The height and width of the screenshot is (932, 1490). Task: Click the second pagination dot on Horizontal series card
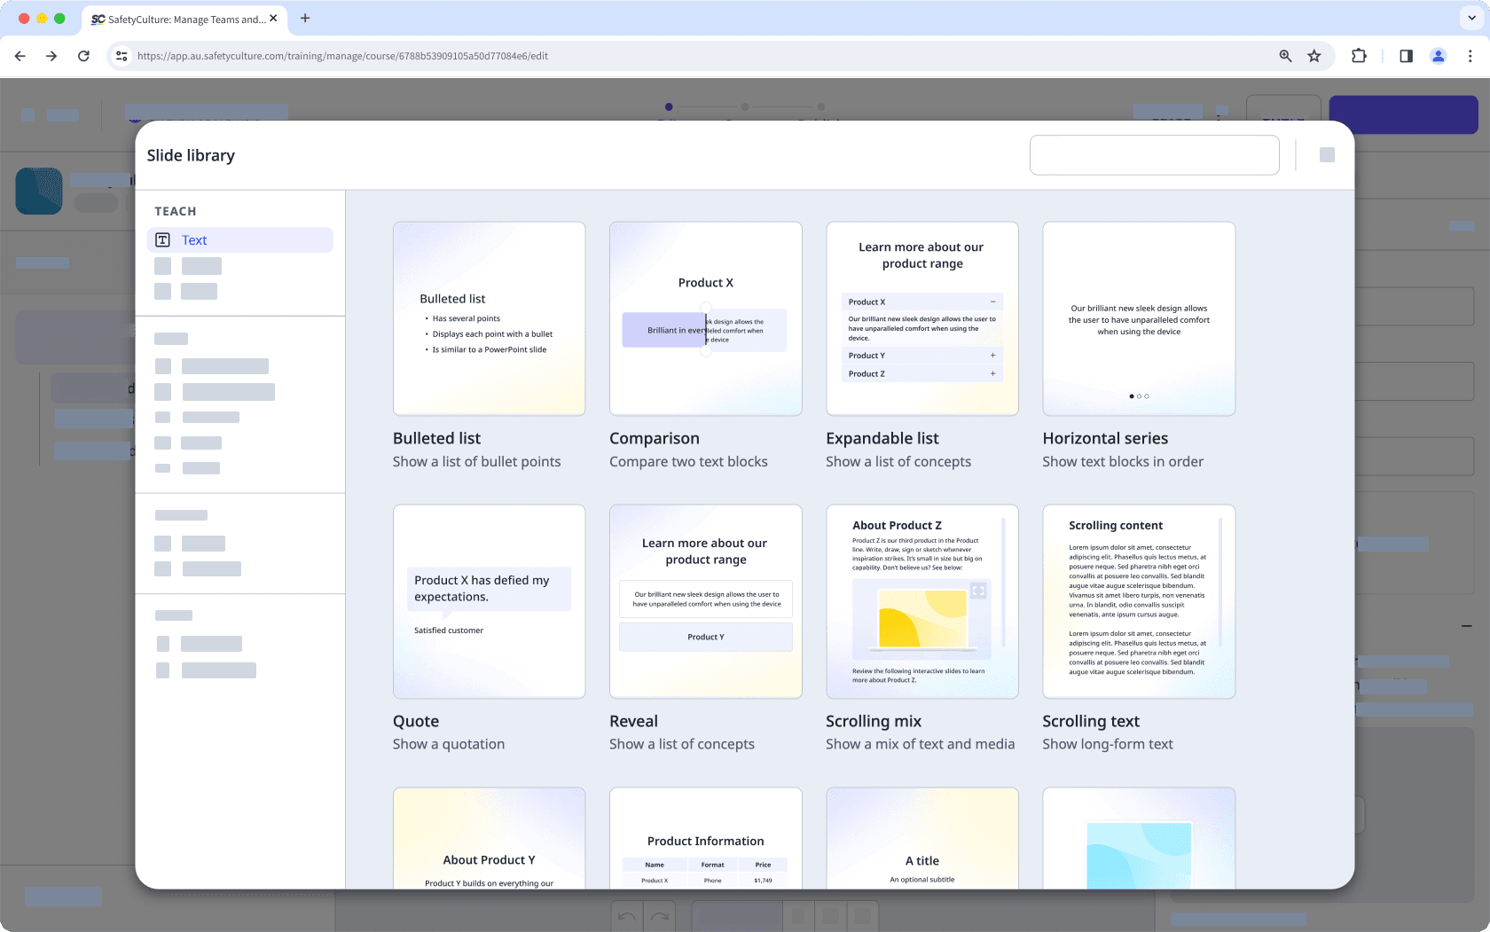click(x=1139, y=396)
